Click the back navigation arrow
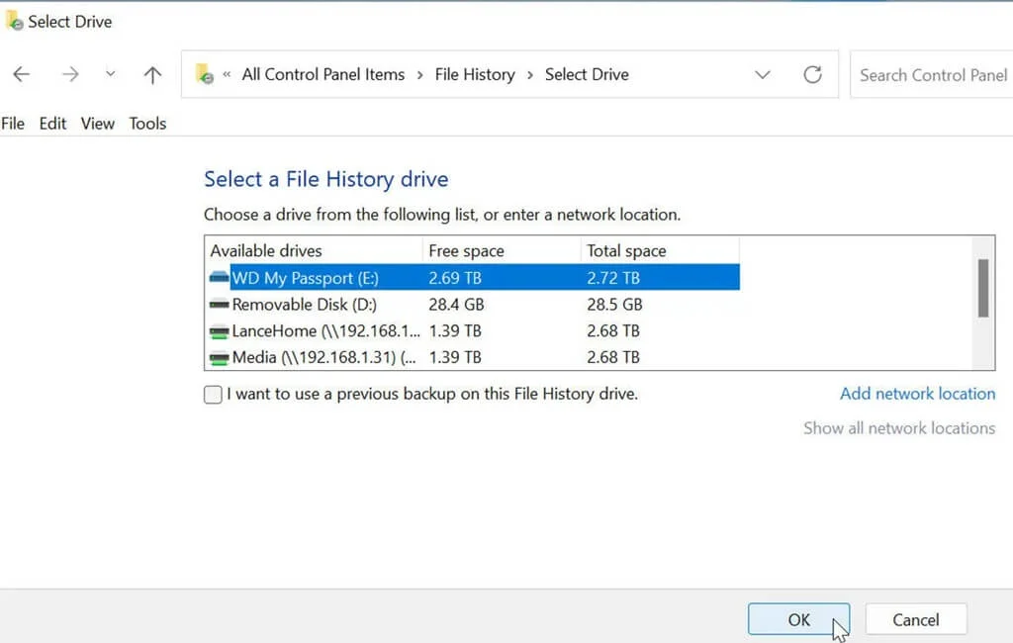1013x643 pixels. tap(21, 74)
